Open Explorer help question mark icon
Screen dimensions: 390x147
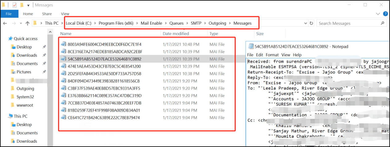(x=385, y=14)
